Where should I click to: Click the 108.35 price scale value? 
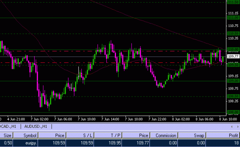233,101
